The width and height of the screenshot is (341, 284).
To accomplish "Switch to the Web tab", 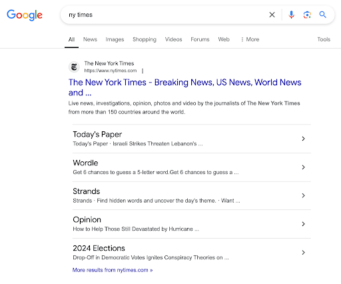I will click(224, 39).
